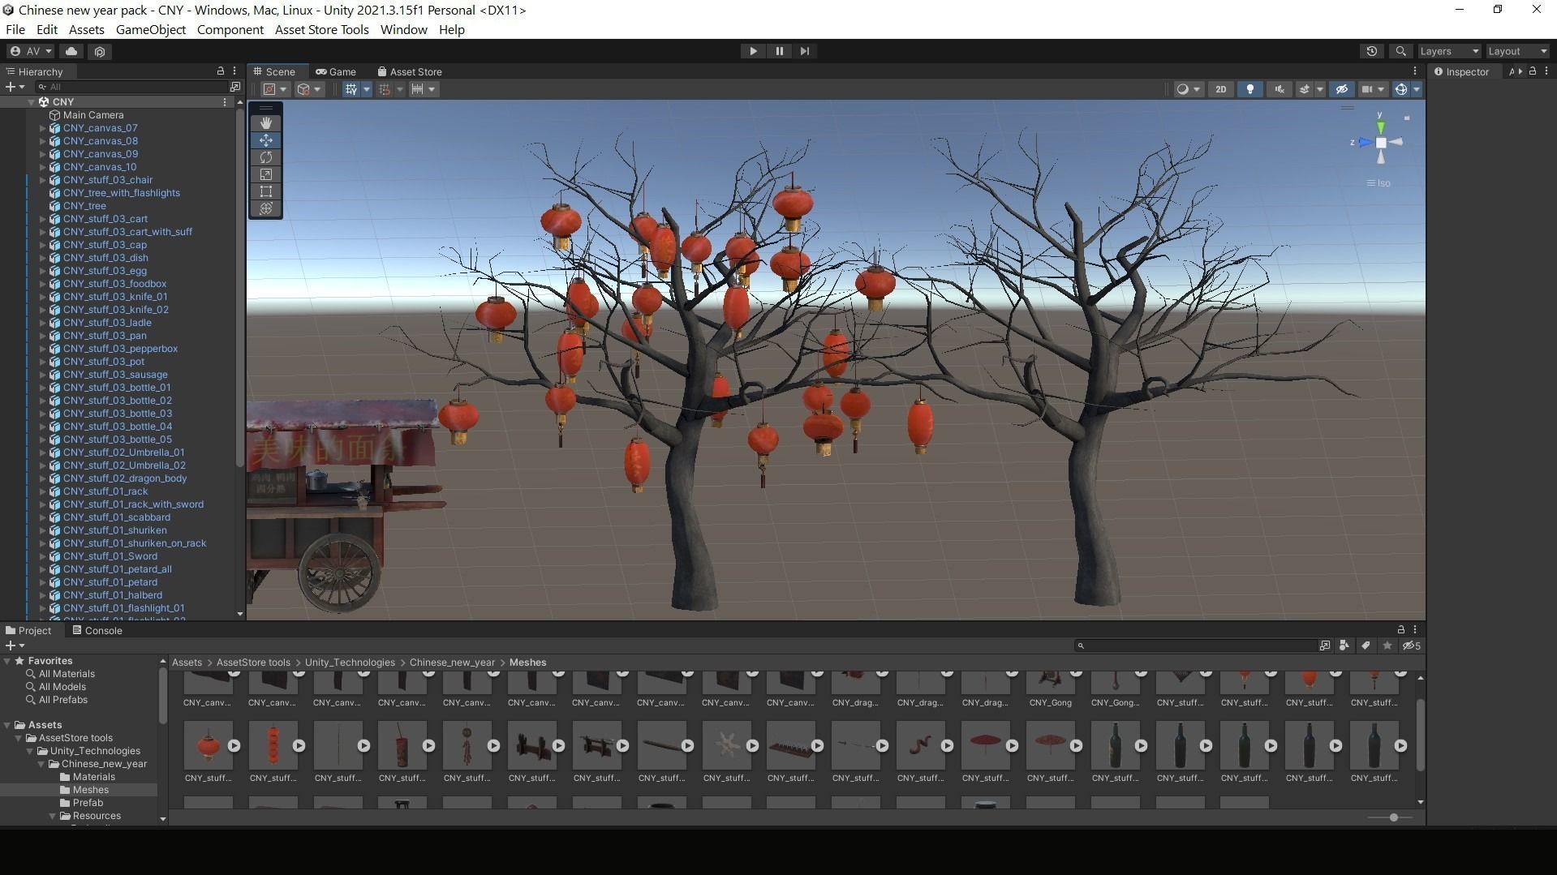Toggle scene lighting bulb
This screenshot has height=875, width=1557.
1249,89
